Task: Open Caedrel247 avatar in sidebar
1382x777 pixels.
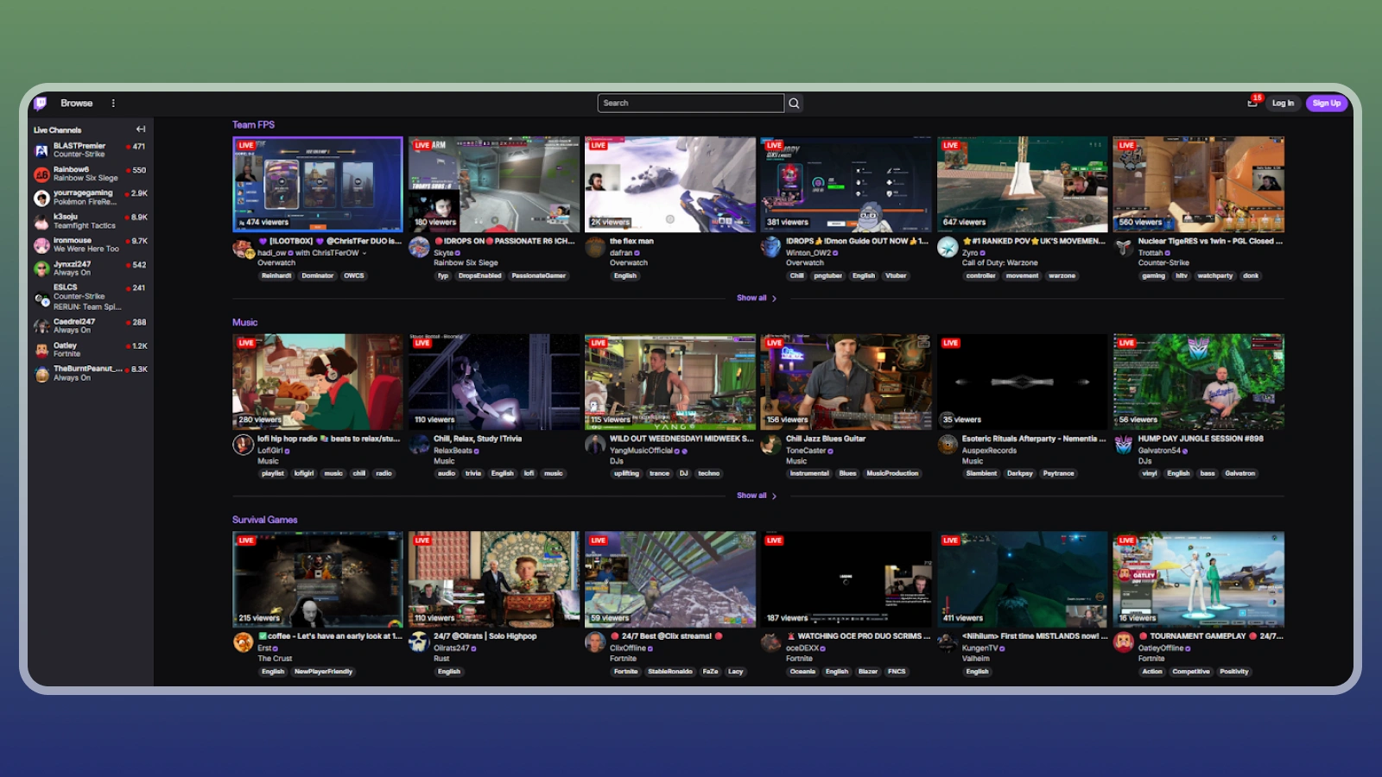Action: point(41,325)
